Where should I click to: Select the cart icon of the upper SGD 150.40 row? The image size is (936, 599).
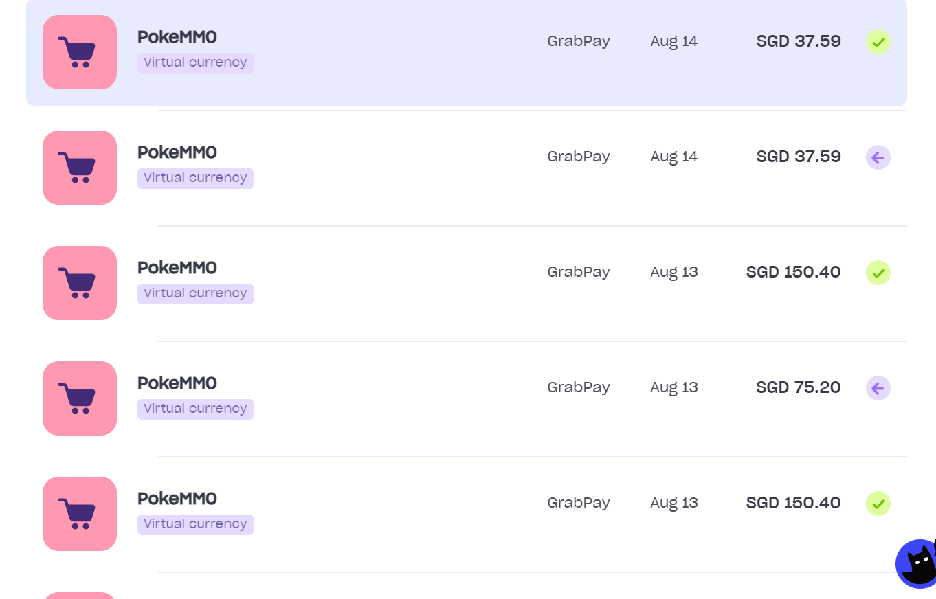coord(80,283)
